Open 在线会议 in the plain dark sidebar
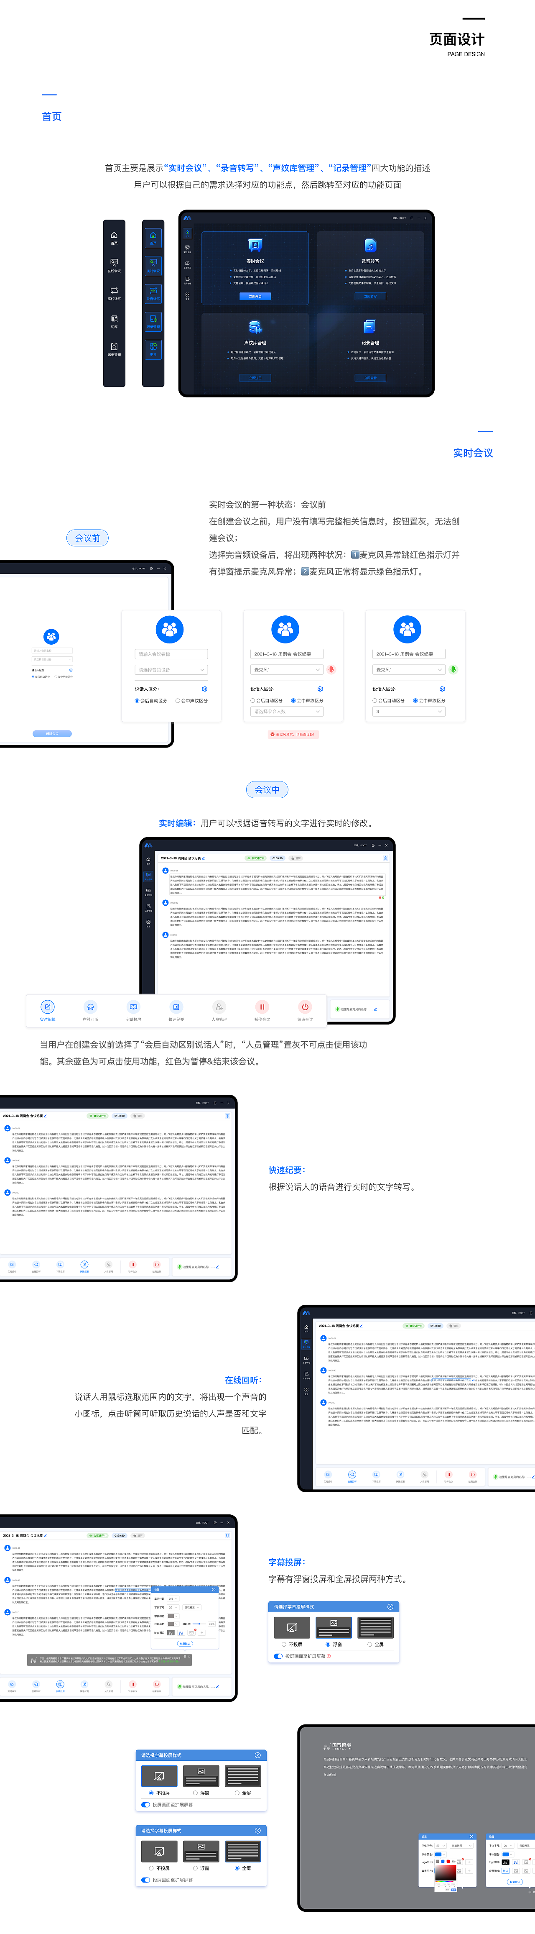Image resolution: width=535 pixels, height=1934 pixels. (x=114, y=263)
